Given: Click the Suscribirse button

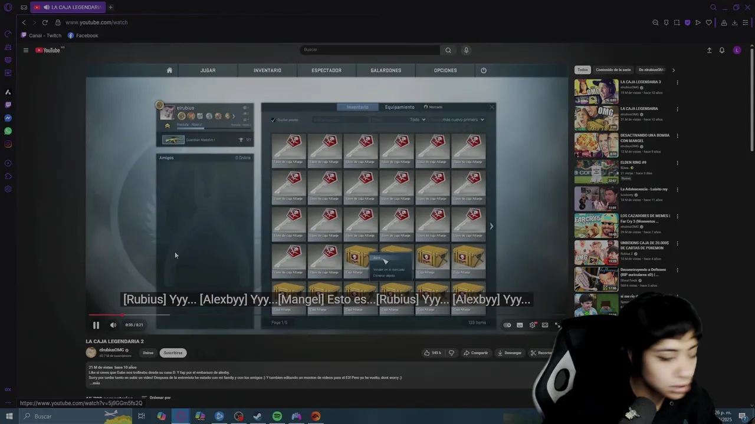Looking at the screenshot, I should coord(173,353).
